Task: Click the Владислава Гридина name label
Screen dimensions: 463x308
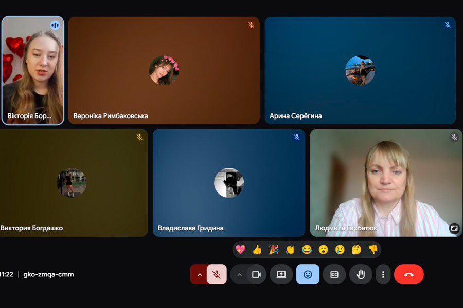Action: [x=190, y=228]
